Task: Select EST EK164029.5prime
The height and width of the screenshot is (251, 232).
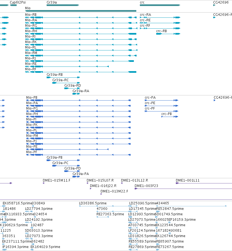Action: 45,247
